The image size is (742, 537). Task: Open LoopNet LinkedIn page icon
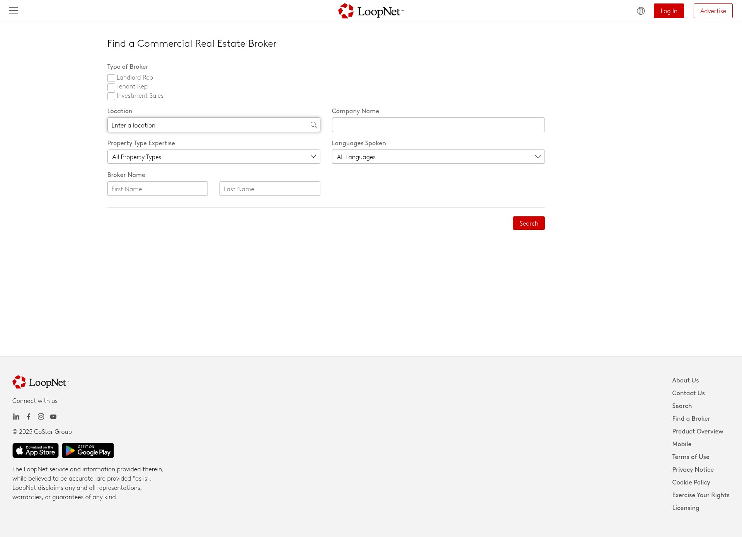(16, 416)
